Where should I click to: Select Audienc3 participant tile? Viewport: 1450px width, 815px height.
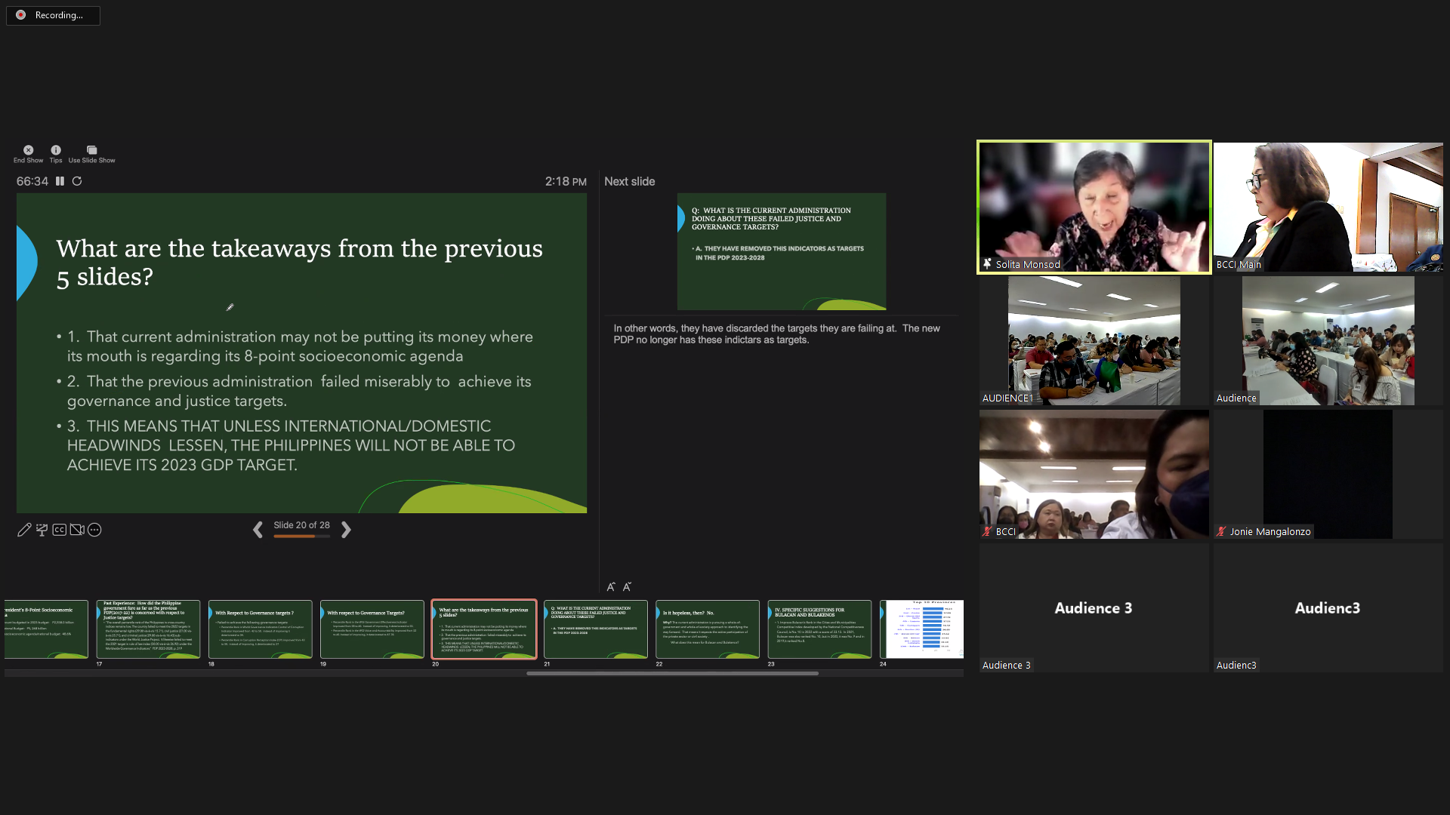click(x=1328, y=607)
